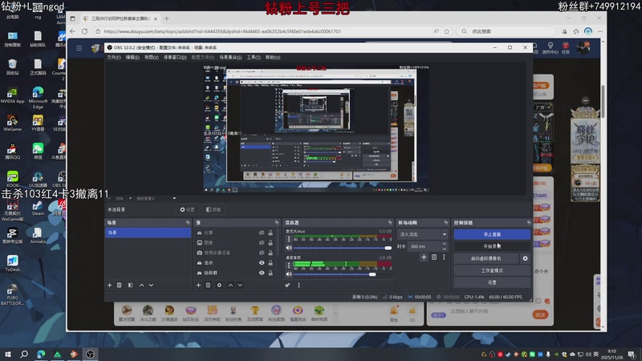Image resolution: width=642 pixels, height=361 pixels.
Task: Open the 场景集合 menu in OBS
Action: 230,57
